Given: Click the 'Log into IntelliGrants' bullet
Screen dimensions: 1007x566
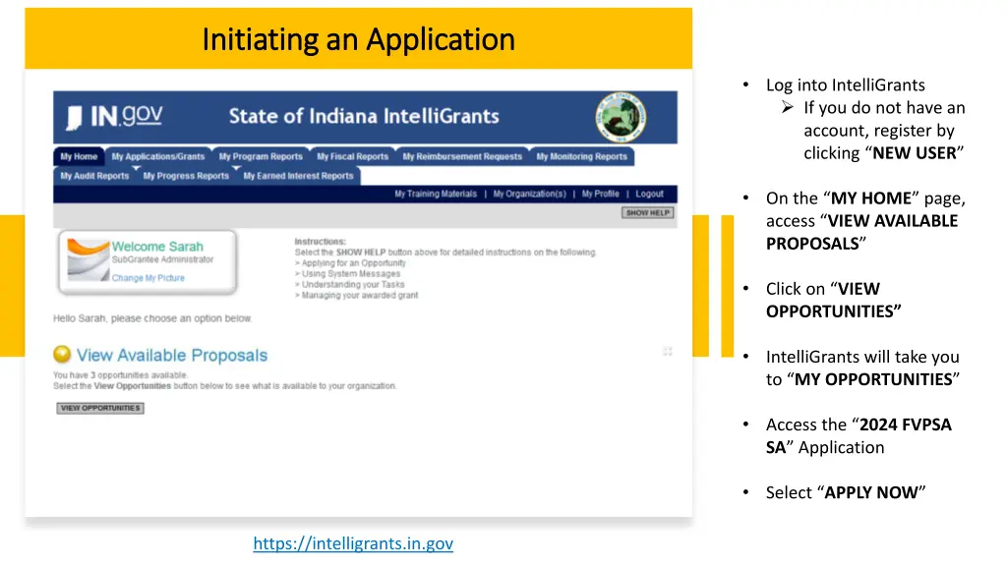Looking at the screenshot, I should tap(845, 85).
